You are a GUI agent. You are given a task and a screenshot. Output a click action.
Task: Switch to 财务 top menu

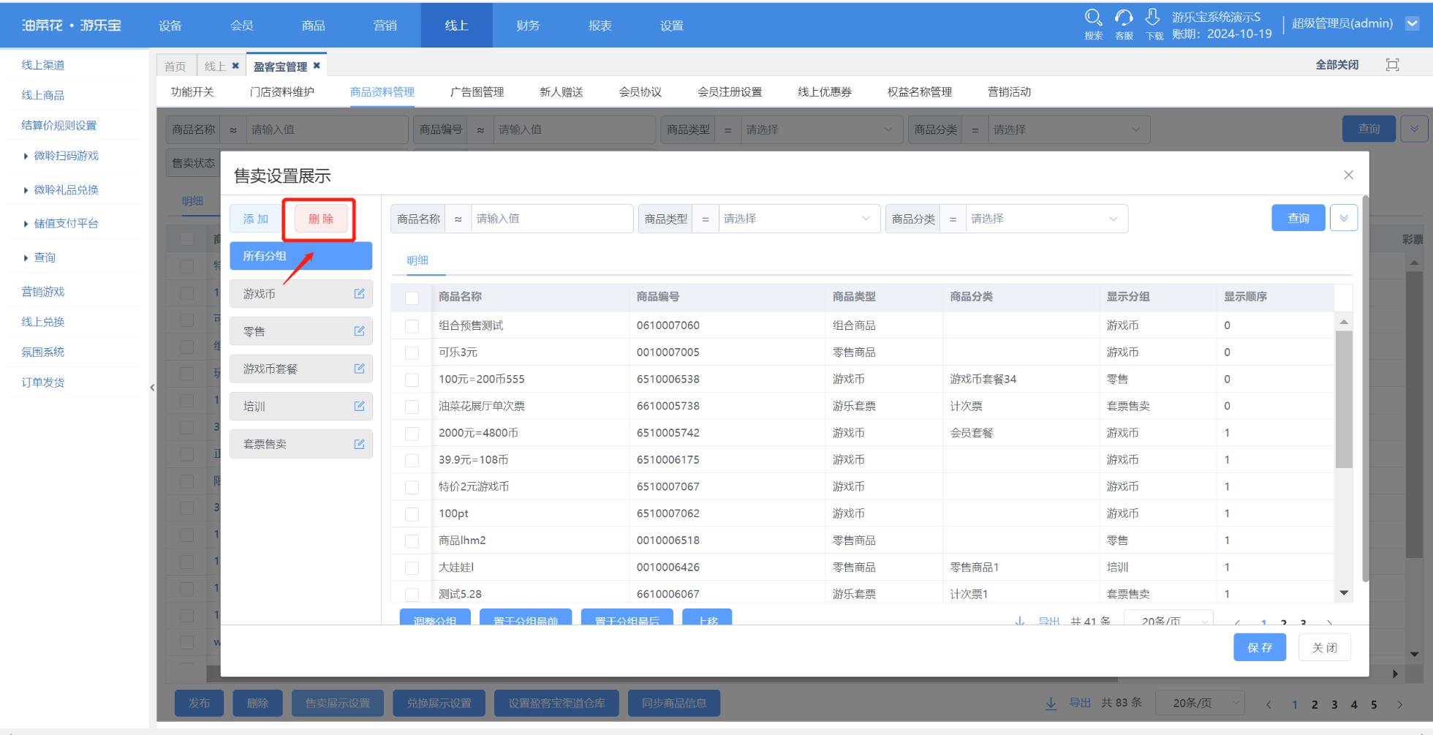528,26
